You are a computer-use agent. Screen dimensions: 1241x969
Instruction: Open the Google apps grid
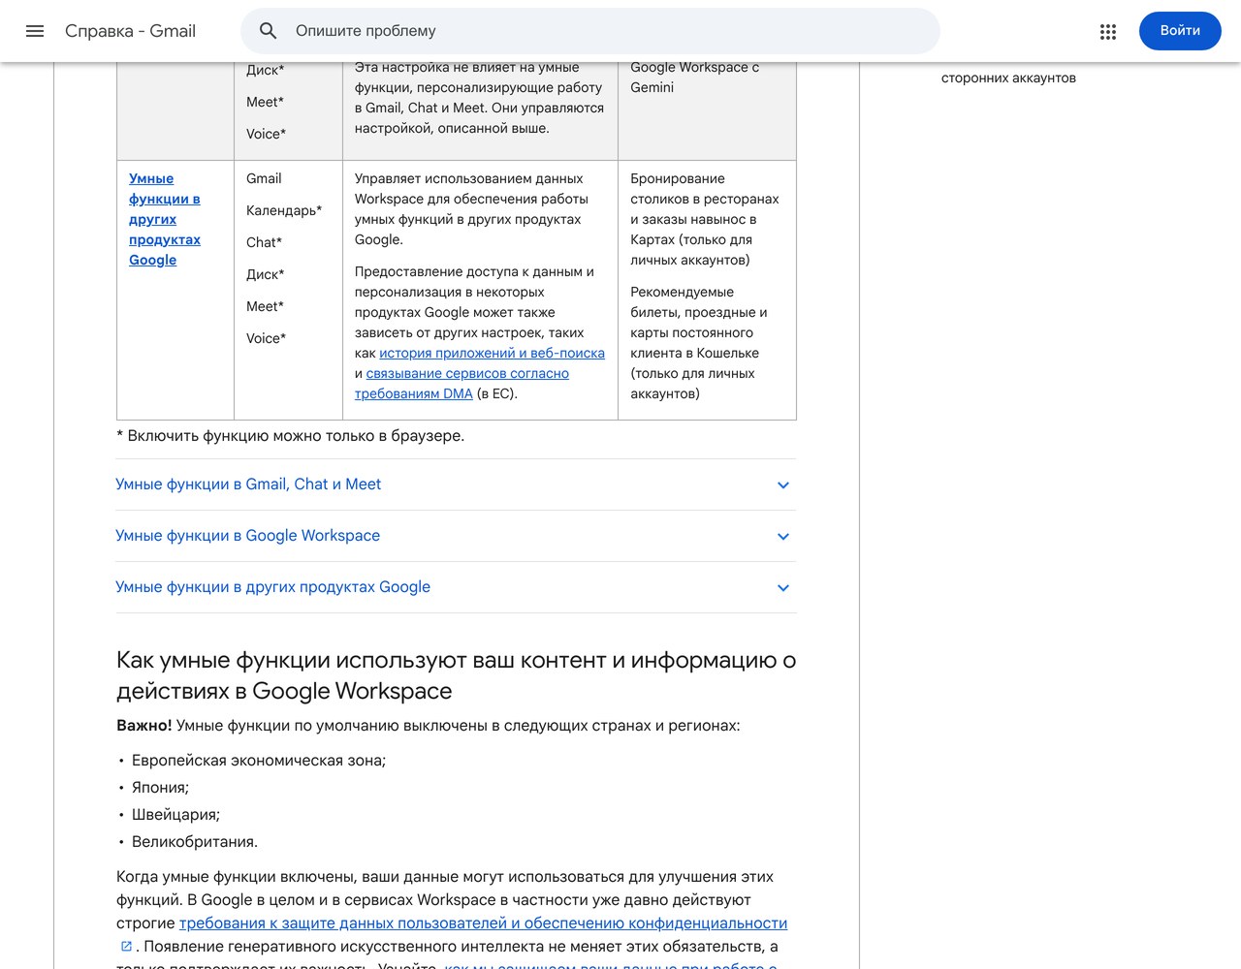pos(1108,31)
